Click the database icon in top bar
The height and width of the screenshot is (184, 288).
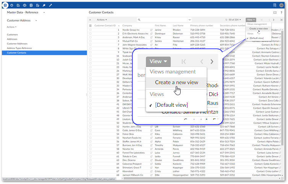click(5, 5)
